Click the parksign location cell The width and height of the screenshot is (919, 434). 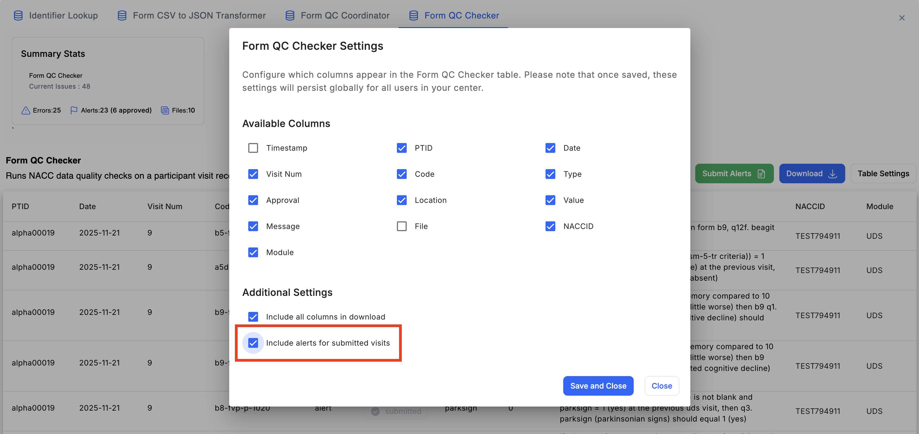coord(461,408)
